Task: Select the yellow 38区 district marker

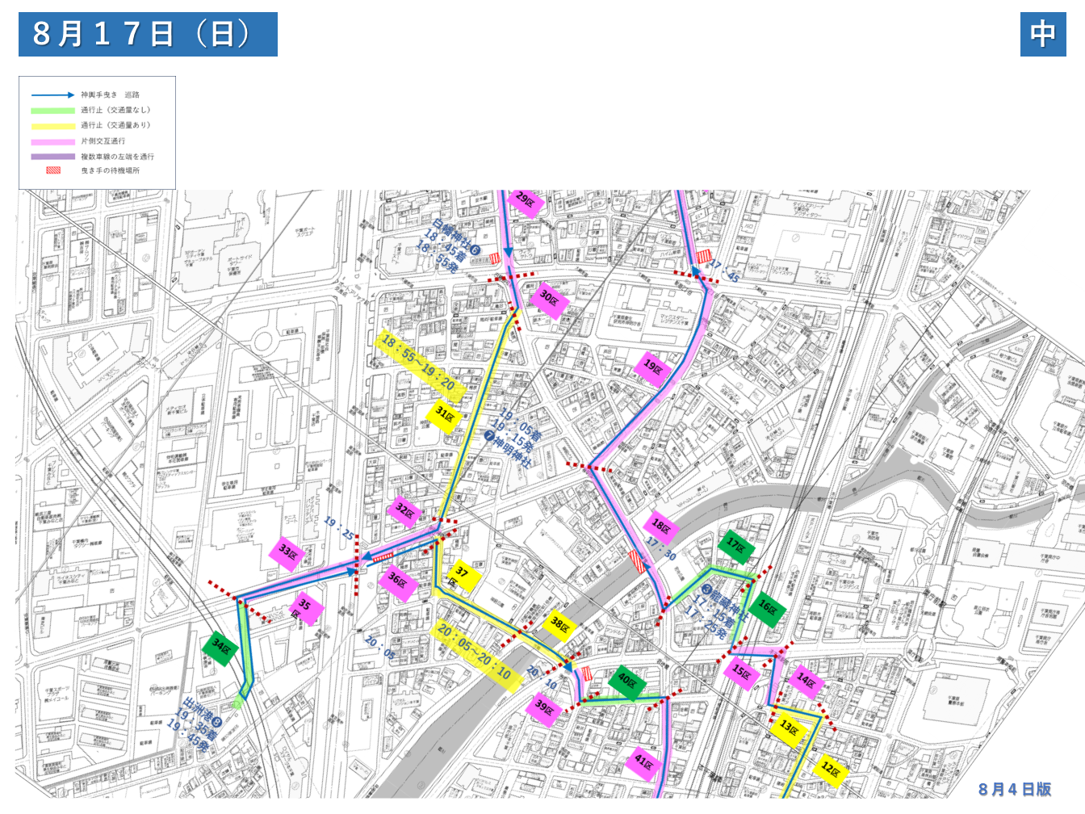Action: [559, 623]
